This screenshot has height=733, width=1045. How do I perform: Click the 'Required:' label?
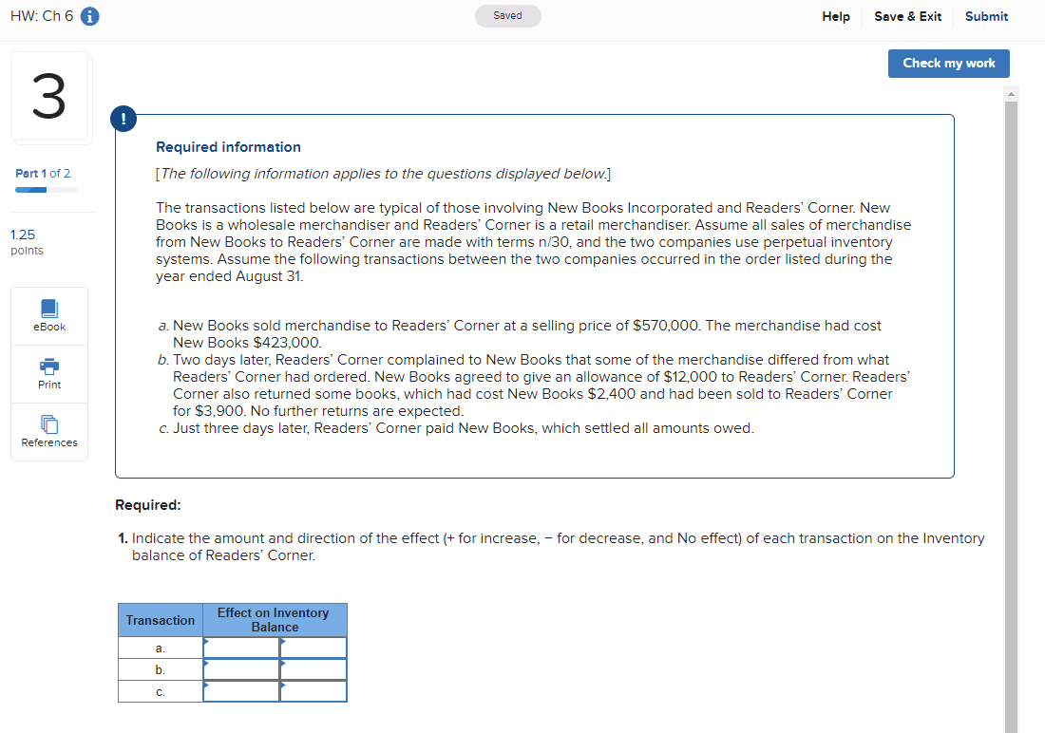click(148, 505)
